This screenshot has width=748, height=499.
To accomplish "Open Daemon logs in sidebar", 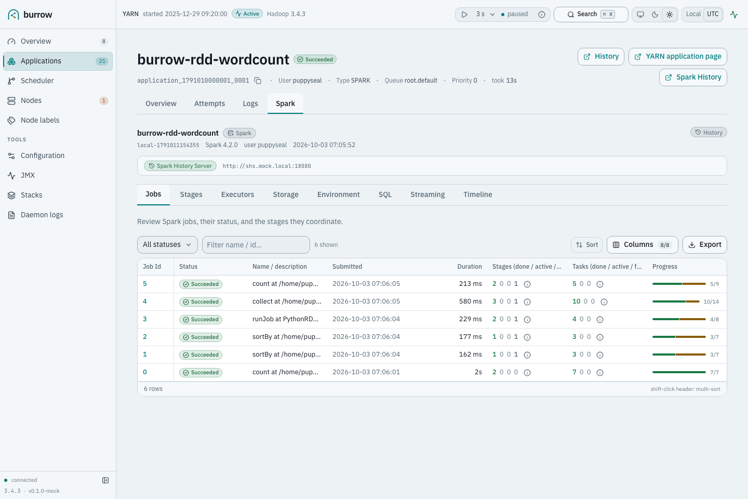I will 58,215.
